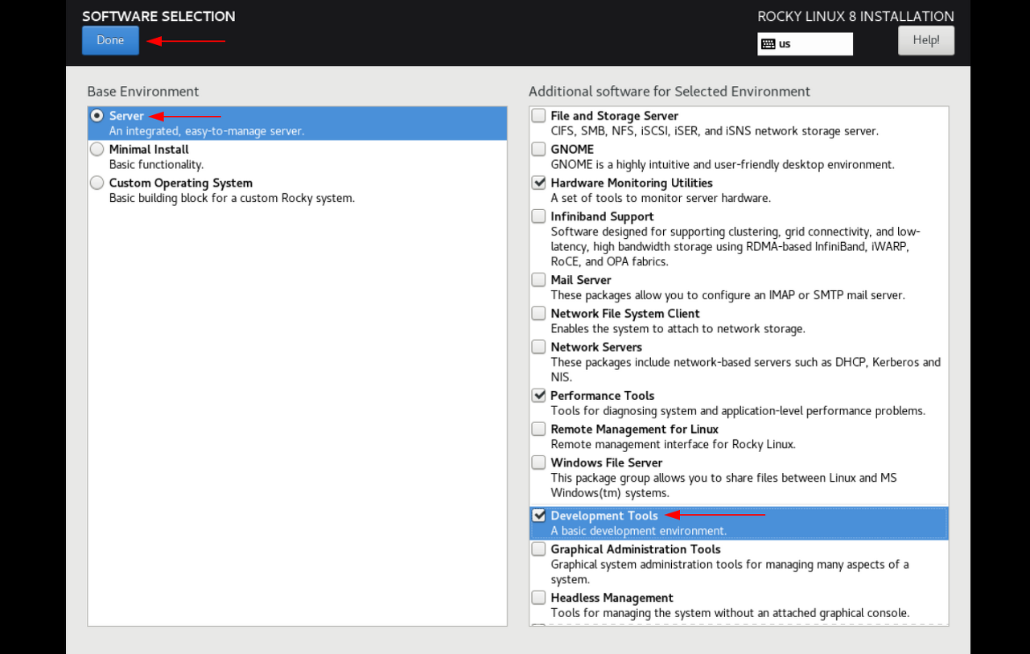The width and height of the screenshot is (1030, 654).
Task: Enable the Mail Server checkbox
Action: pos(538,280)
